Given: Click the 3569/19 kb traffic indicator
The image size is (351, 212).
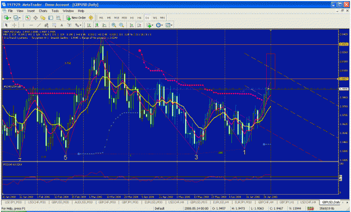Looking at the screenshot, I should pos(327,209).
